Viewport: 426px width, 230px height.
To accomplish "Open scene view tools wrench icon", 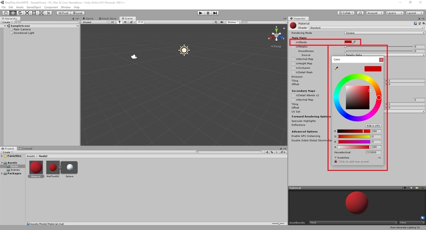I will click(x=216, y=22).
